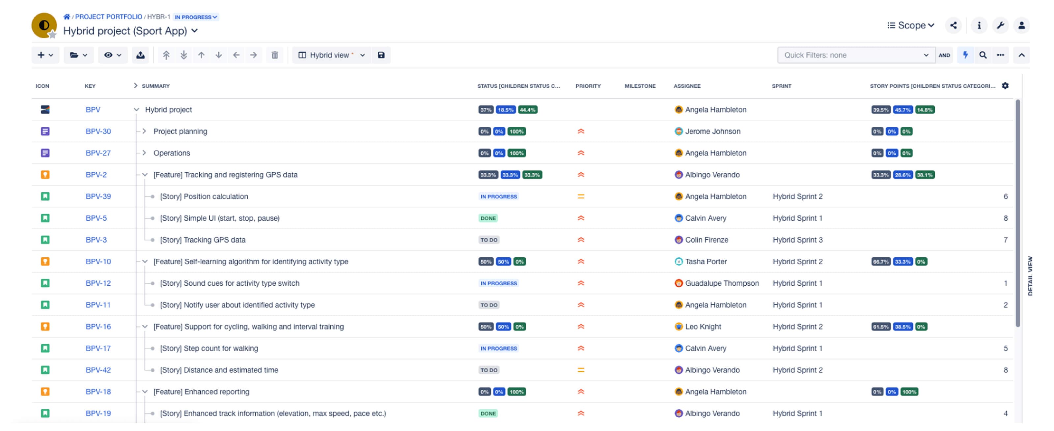Click the 45.7% blue story points badge

pos(902,110)
